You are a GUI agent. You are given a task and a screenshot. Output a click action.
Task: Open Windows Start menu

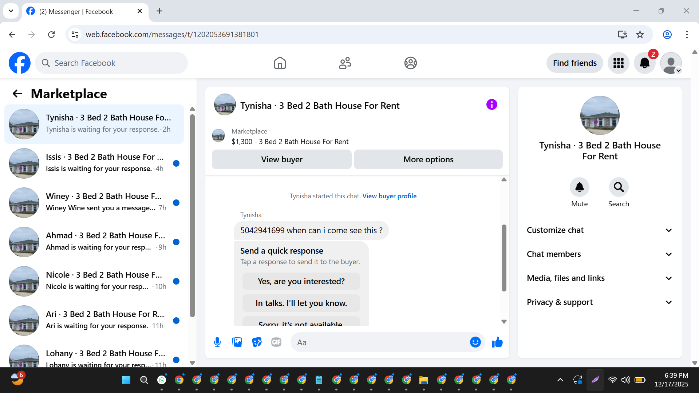pyautogui.click(x=126, y=380)
